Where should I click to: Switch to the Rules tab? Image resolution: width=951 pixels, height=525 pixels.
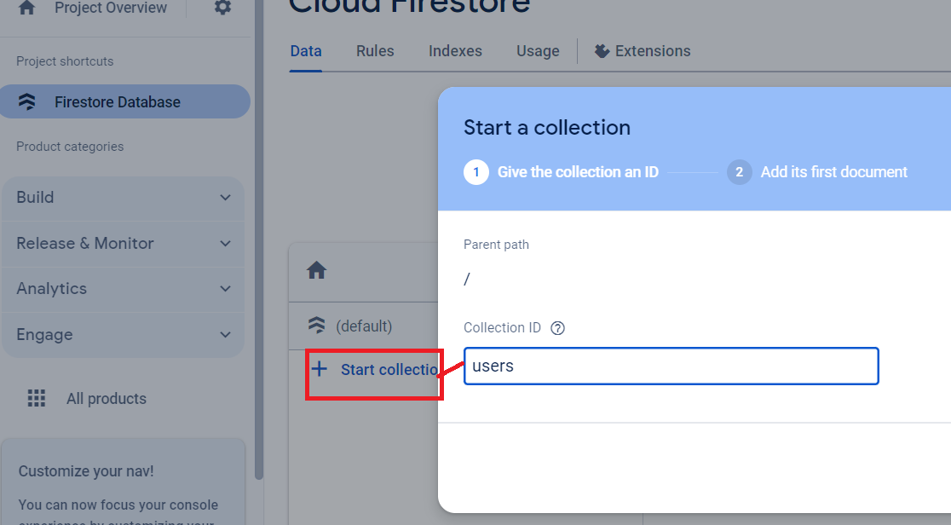(x=375, y=51)
